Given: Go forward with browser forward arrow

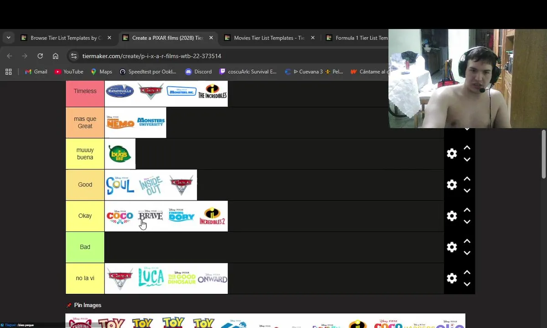Looking at the screenshot, I should (x=25, y=56).
